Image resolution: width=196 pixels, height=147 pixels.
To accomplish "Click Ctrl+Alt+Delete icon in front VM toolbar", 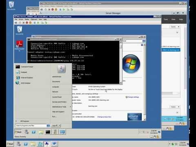I will pyautogui.click(x=16, y=23).
